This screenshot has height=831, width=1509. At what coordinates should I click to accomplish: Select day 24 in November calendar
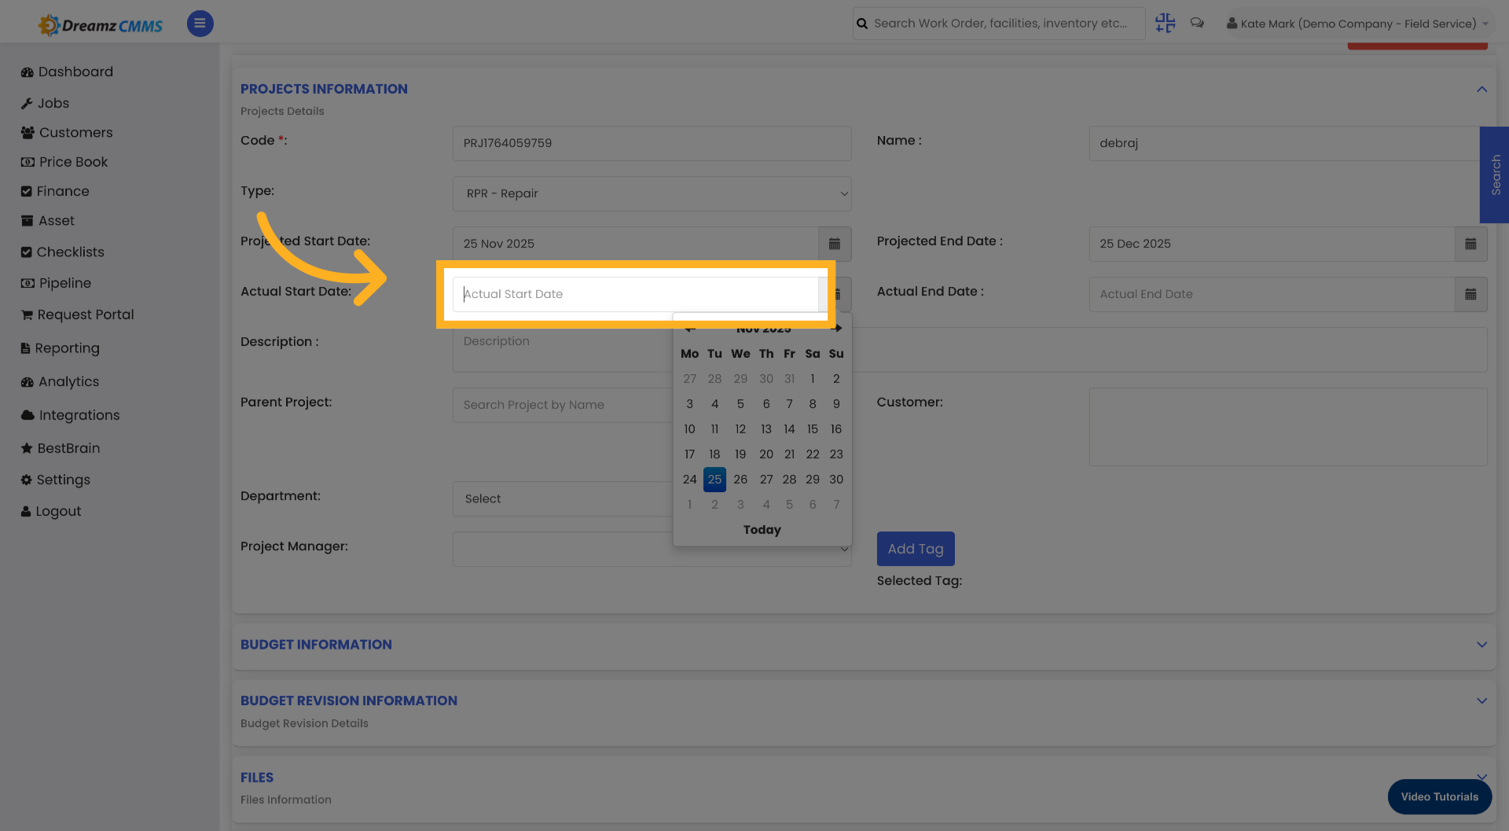click(689, 480)
